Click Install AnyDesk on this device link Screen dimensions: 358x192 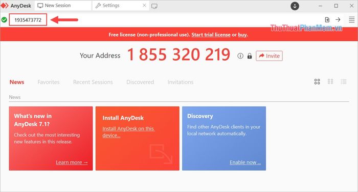128,132
